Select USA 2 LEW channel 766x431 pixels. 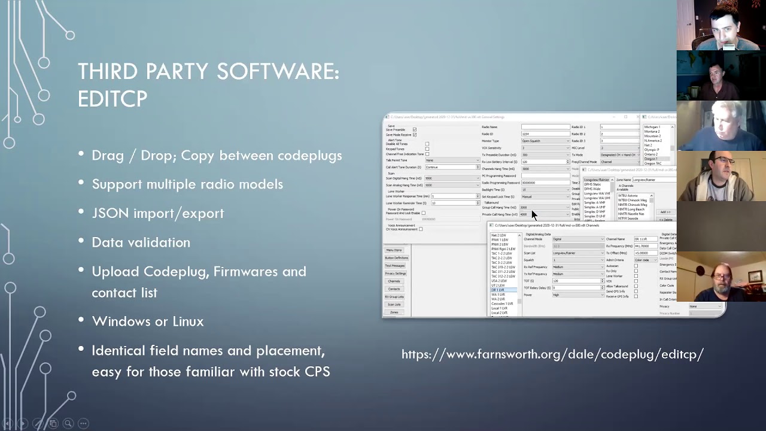pyautogui.click(x=503, y=281)
